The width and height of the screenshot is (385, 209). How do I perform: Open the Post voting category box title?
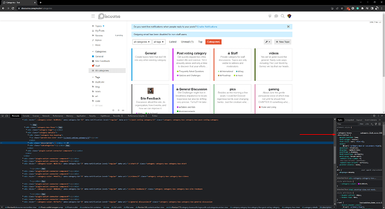point(191,54)
